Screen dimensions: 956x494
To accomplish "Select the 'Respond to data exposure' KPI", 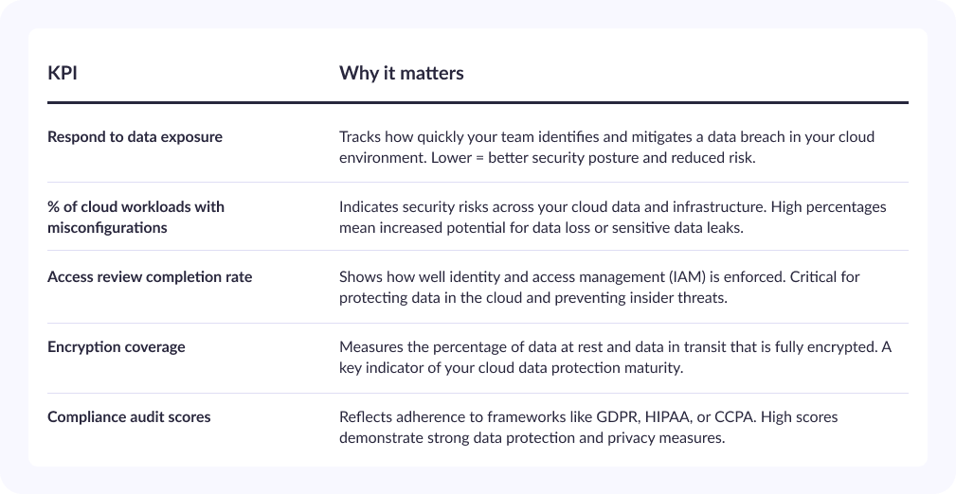I will 135,137.
